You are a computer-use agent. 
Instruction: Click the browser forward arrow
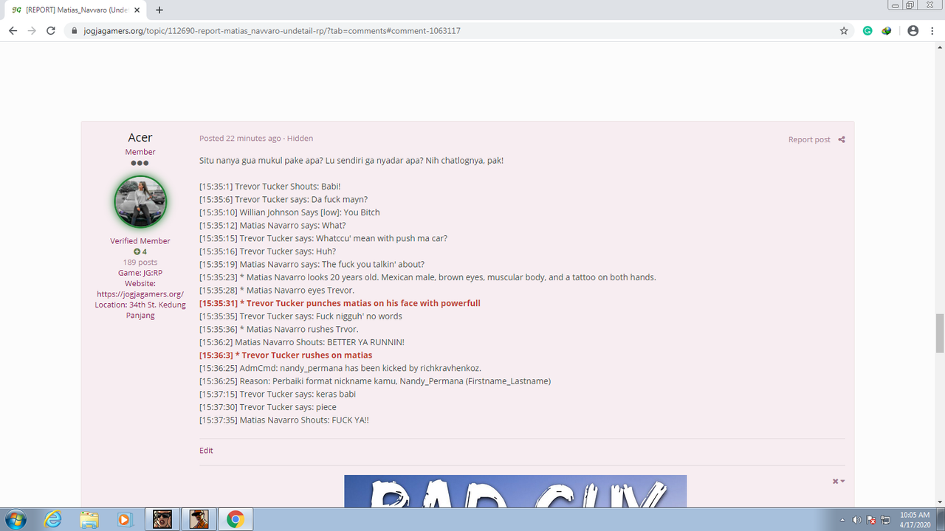click(x=32, y=31)
